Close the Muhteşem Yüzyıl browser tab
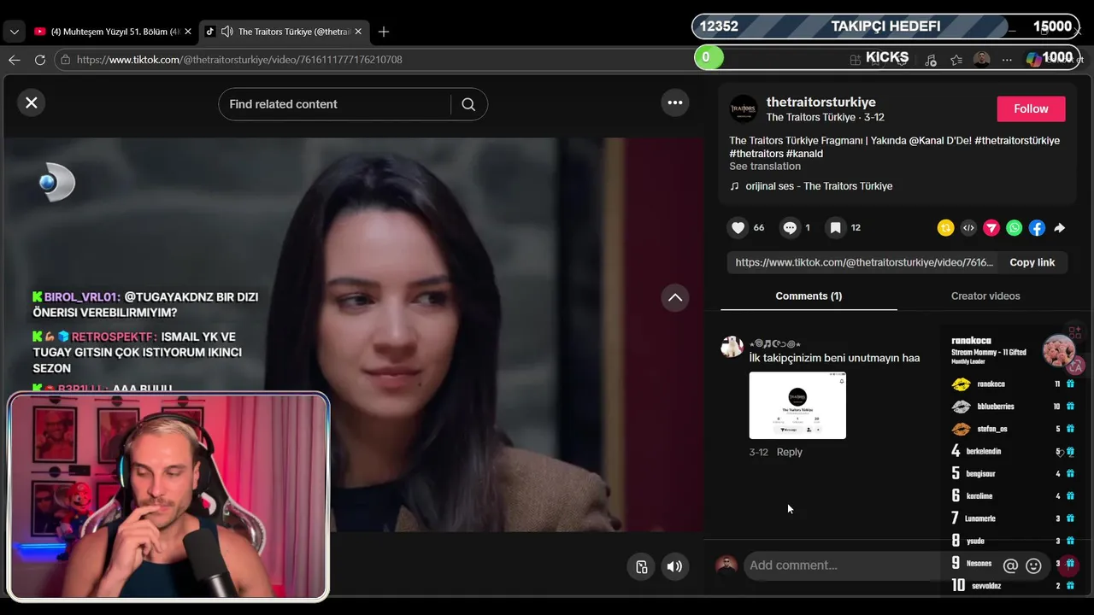Viewport: 1094px width, 615px height. click(x=187, y=32)
